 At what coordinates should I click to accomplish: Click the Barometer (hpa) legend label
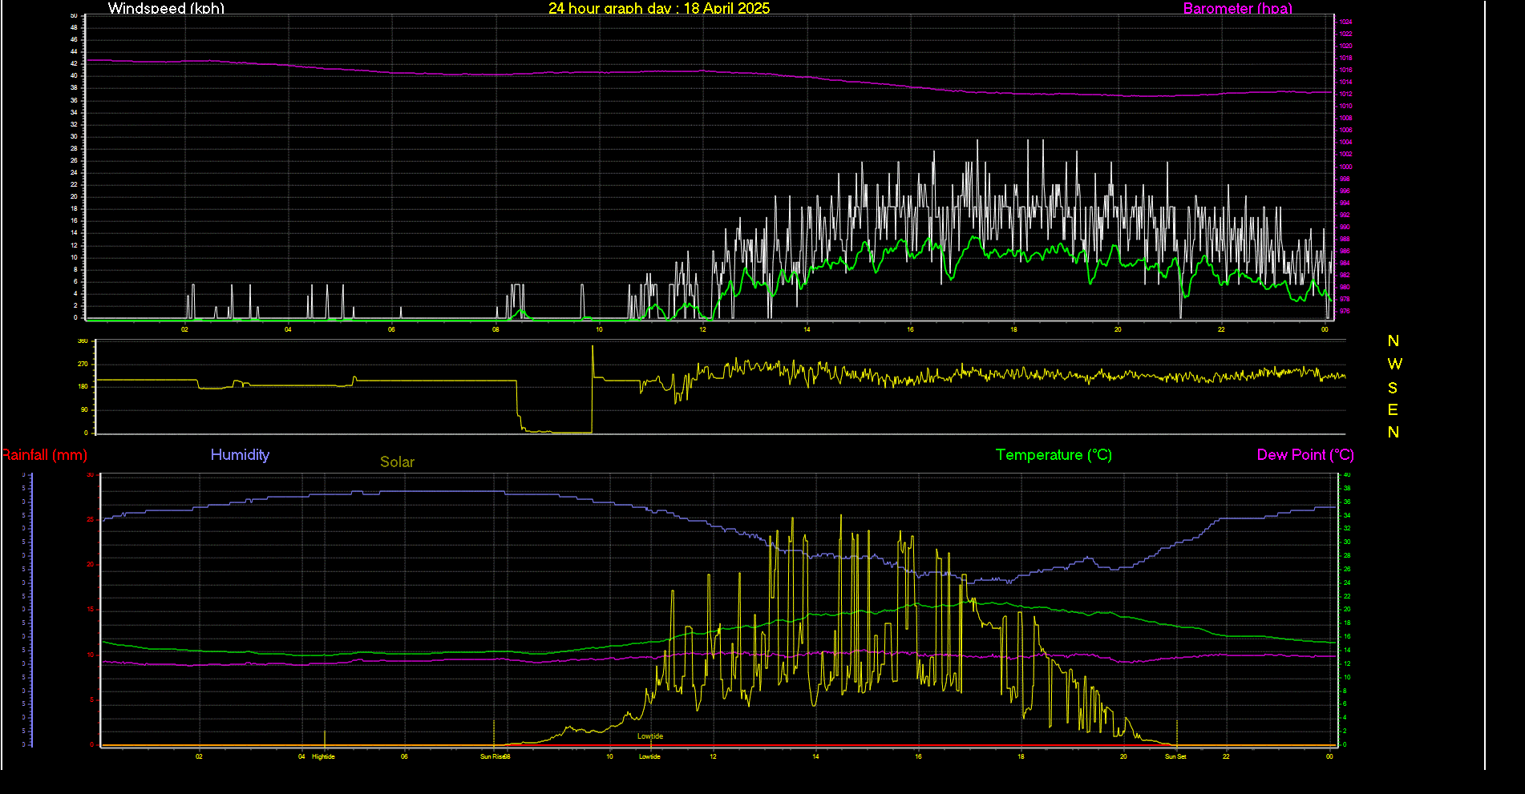click(1237, 9)
